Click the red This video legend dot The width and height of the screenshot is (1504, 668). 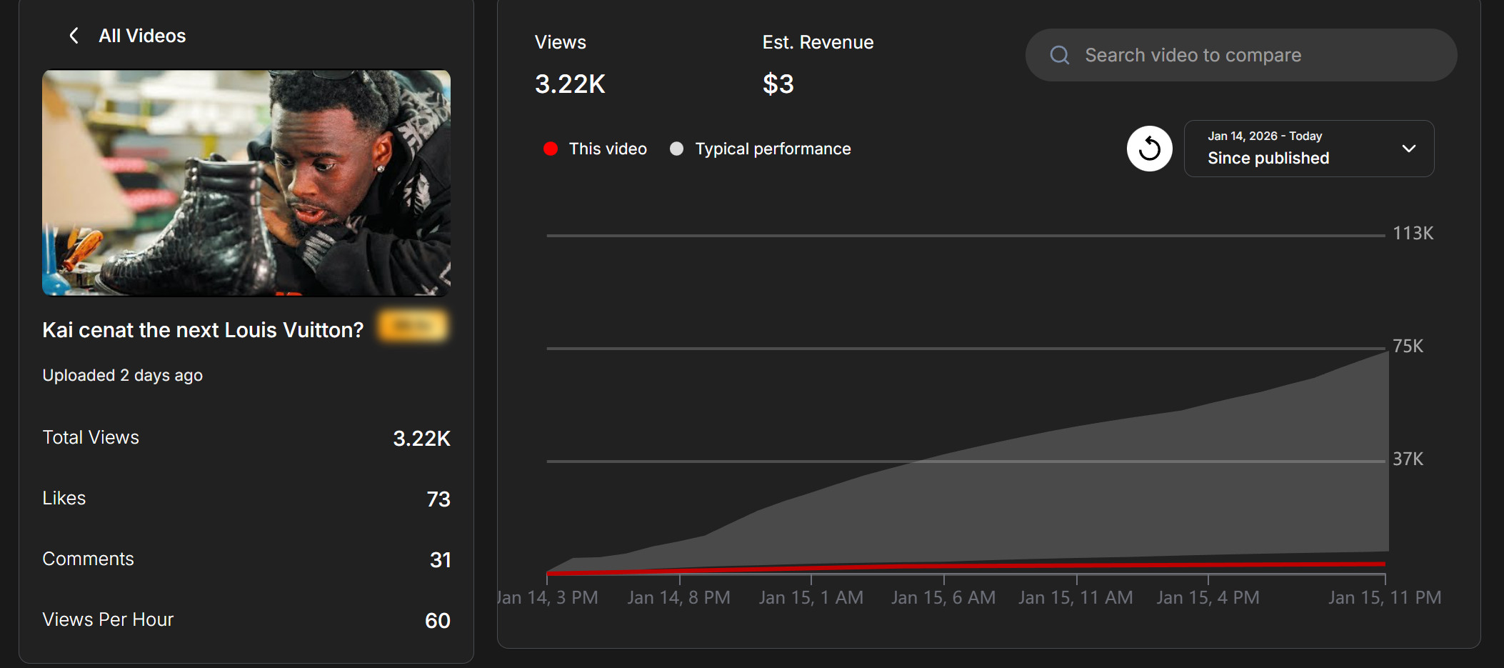pos(551,149)
